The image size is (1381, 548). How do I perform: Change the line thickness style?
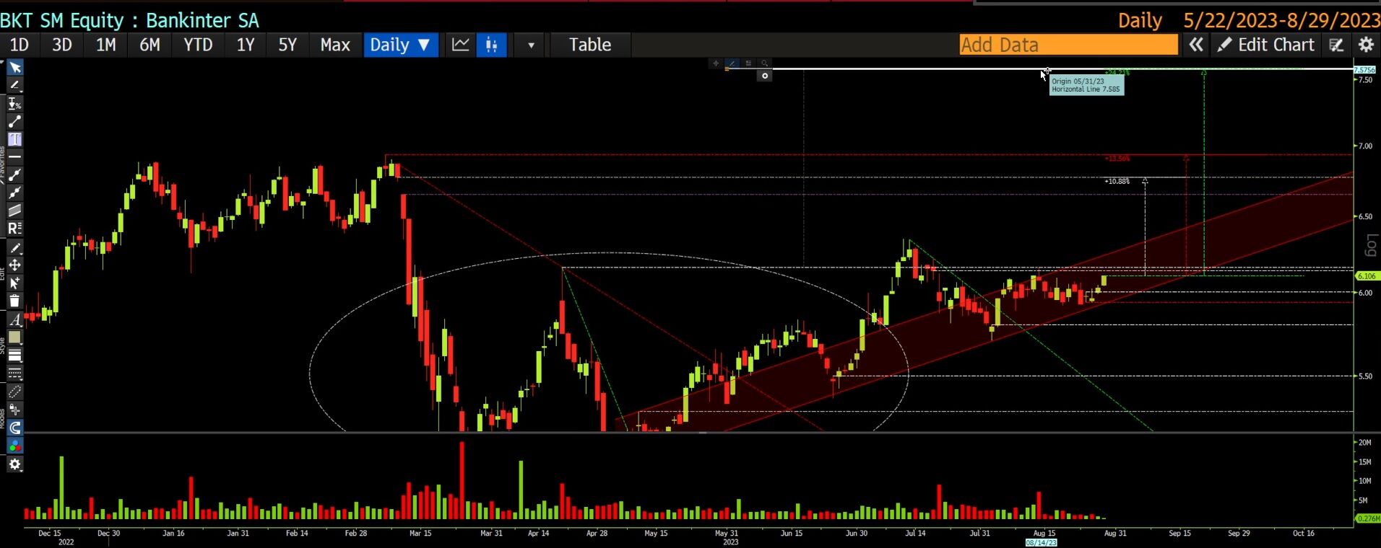coord(14,355)
